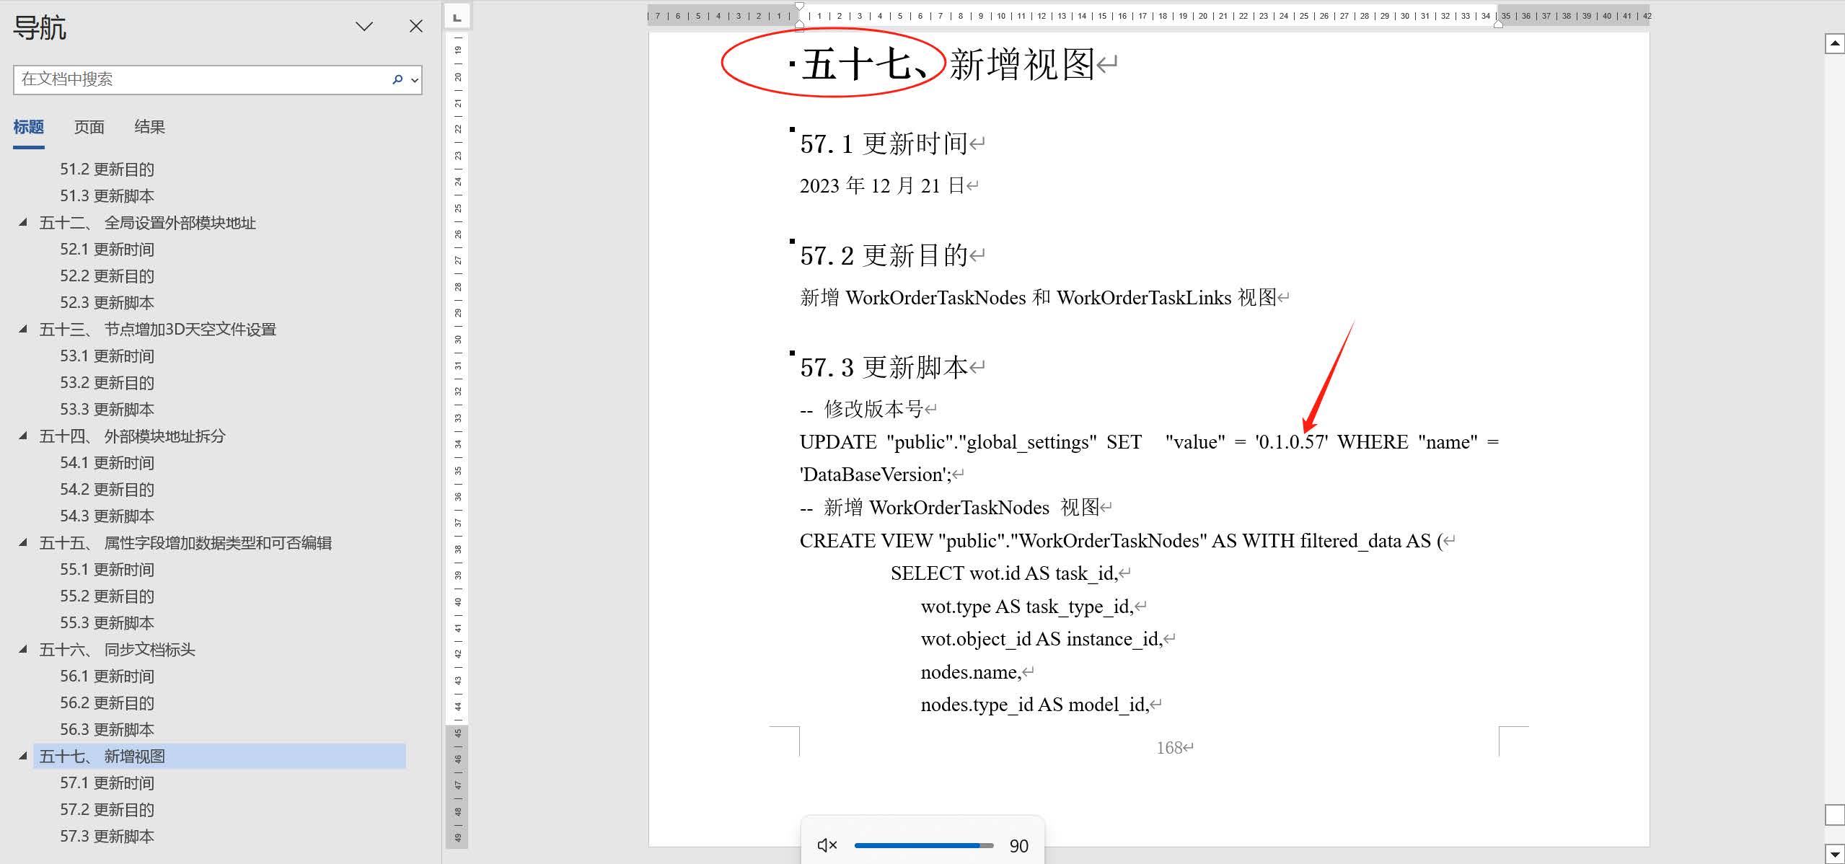Switch to the 结果 tab
The width and height of the screenshot is (1845, 864).
[x=149, y=127]
